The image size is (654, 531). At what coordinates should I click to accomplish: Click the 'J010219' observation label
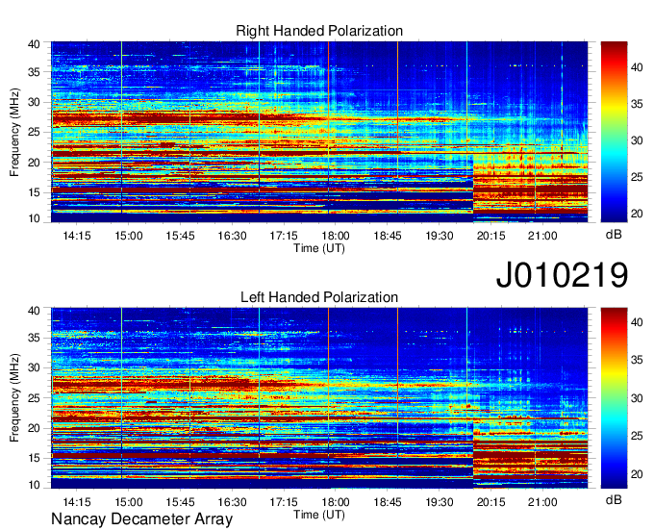[x=562, y=274]
